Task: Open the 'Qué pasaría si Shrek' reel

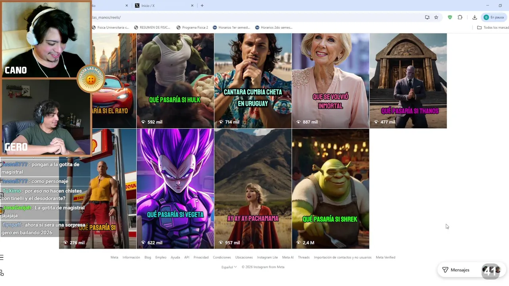Action: [330, 189]
